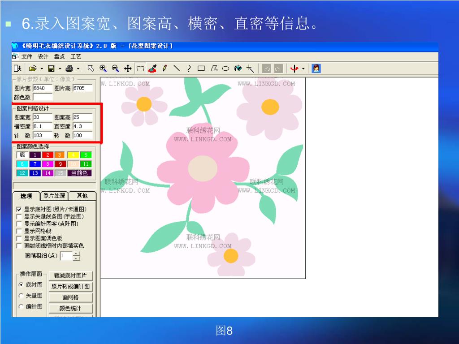This screenshot has width=459, height=344.
Task: Enable 画封闭线框时内部填实色 checkbox
Action: 19,246
